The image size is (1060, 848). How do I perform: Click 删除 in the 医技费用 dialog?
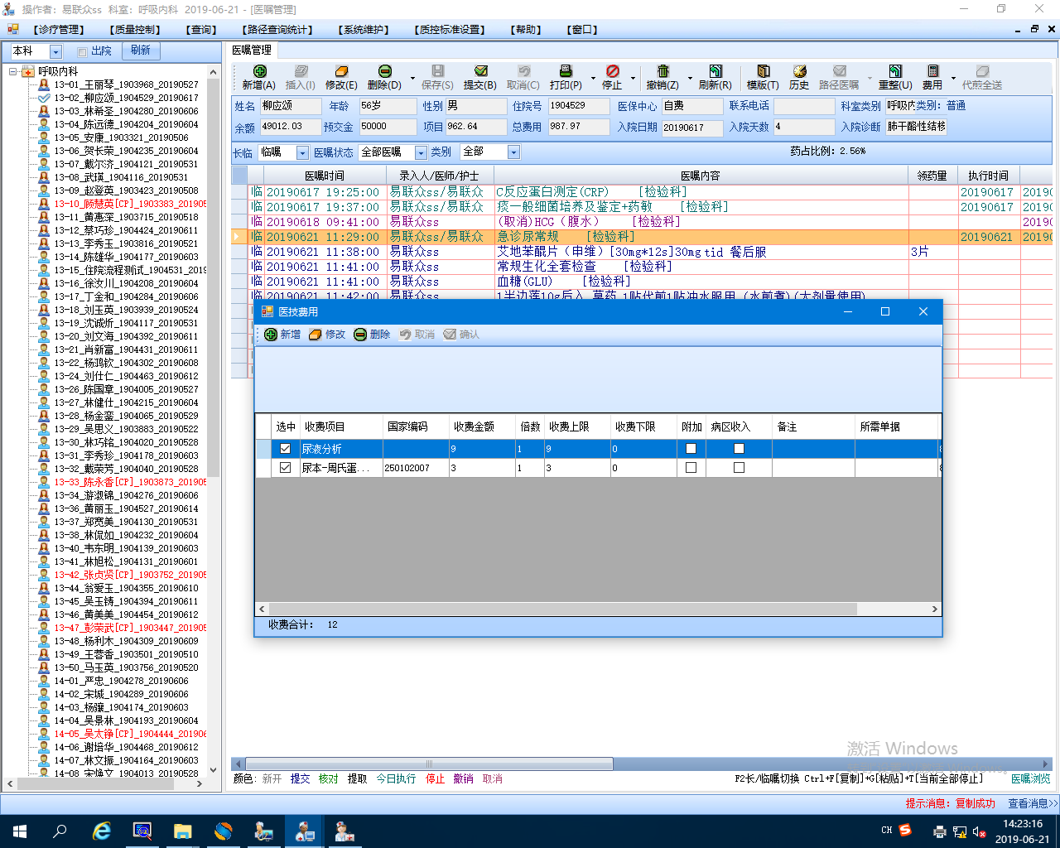coord(372,335)
